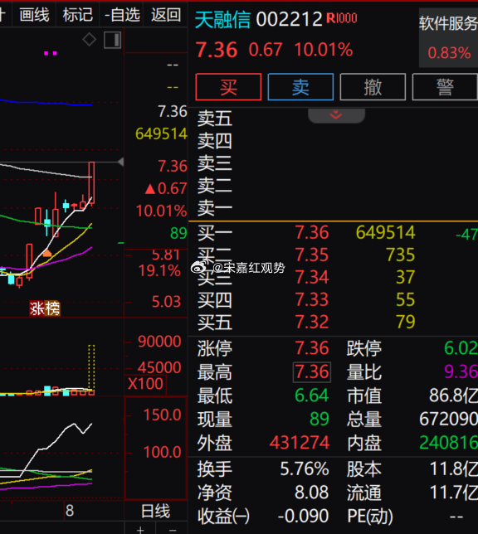Click the minus zoom-out button below chart

point(173,530)
